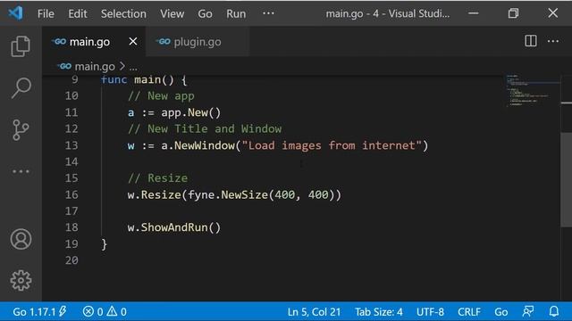Click the "// New app" comment
The image size is (572, 321).
click(161, 96)
